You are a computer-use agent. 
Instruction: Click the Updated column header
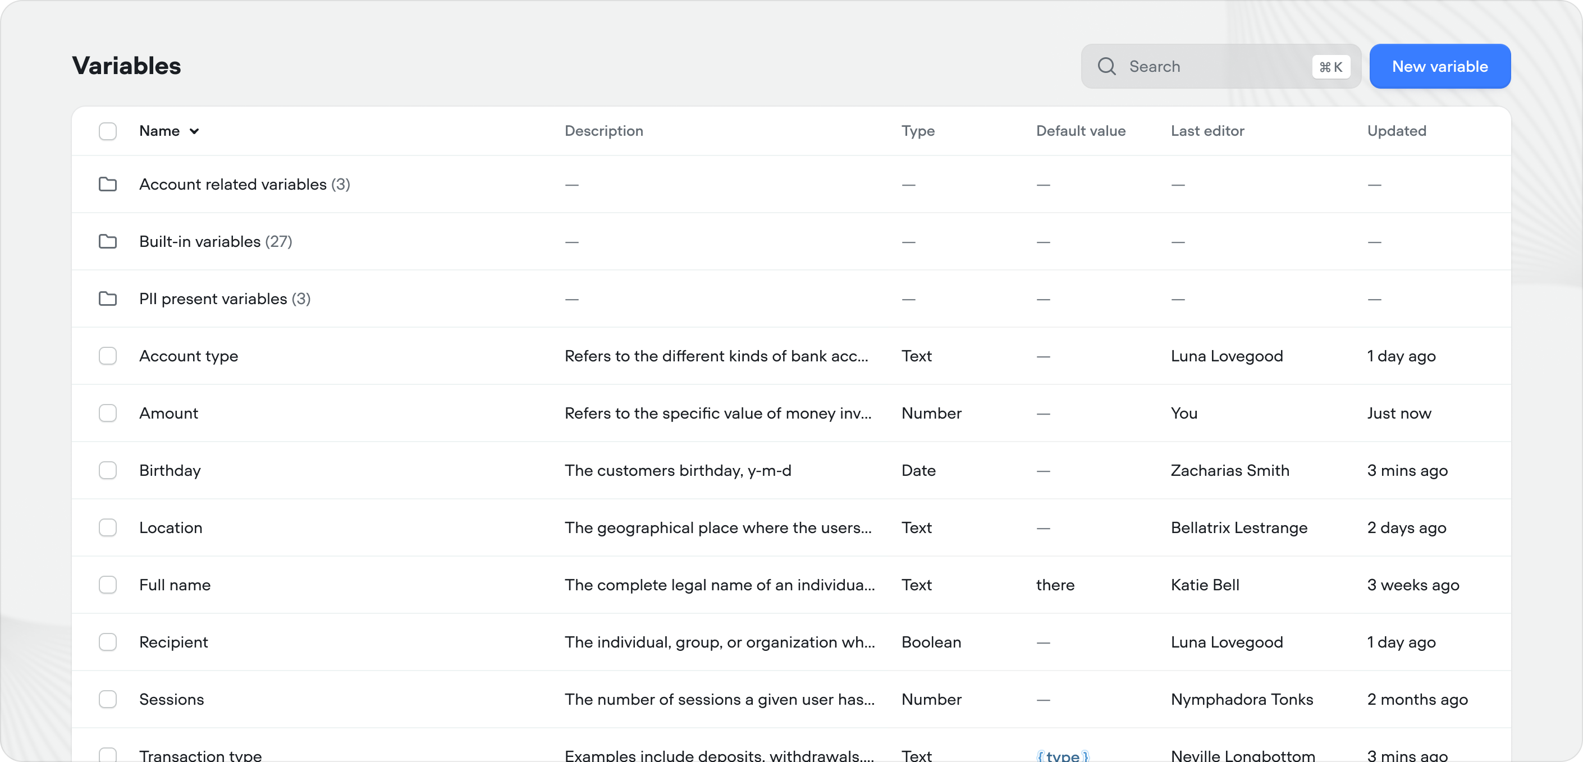click(x=1396, y=131)
